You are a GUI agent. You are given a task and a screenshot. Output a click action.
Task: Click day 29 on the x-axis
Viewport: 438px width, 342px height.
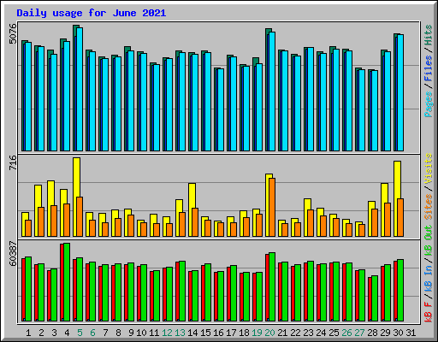[x=385, y=333]
